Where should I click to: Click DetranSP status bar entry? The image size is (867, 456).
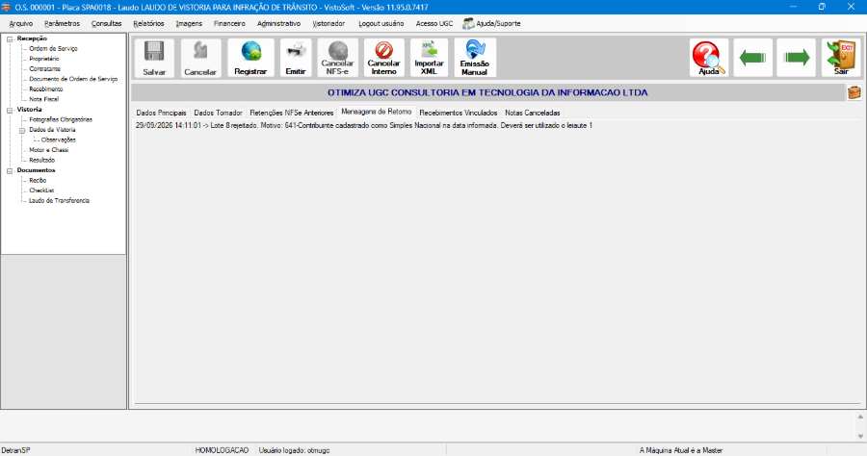15,450
